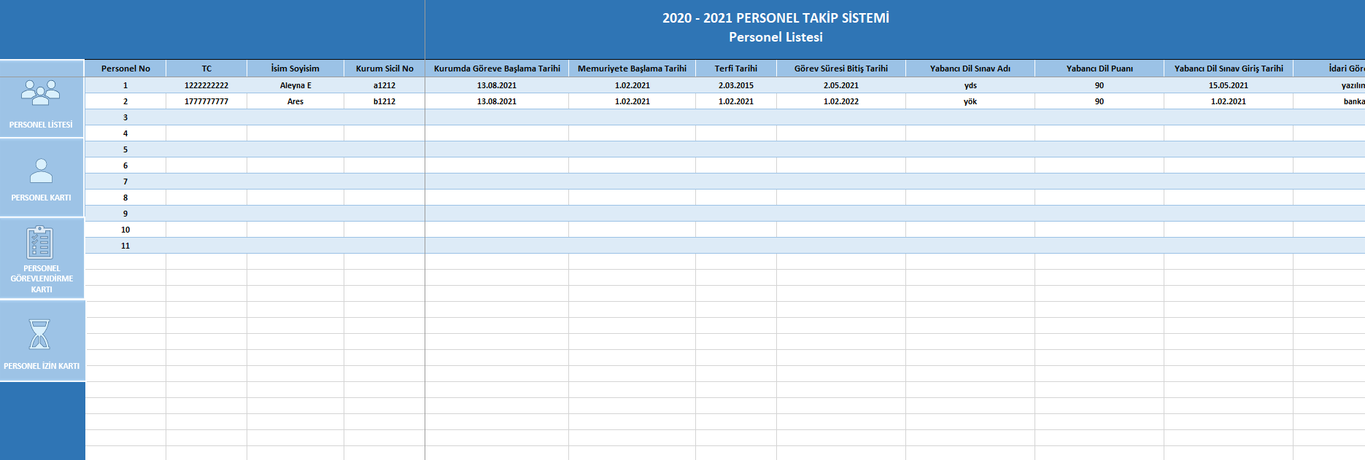The width and height of the screenshot is (1365, 460).
Task: Click the hourglass Personel İzin icon
Action: [39, 335]
